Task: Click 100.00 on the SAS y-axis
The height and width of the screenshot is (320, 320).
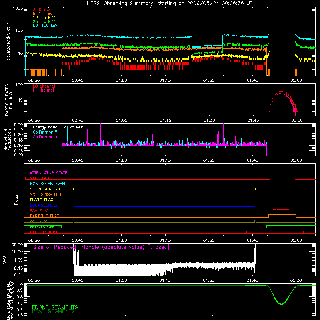Action: (x=16, y=244)
